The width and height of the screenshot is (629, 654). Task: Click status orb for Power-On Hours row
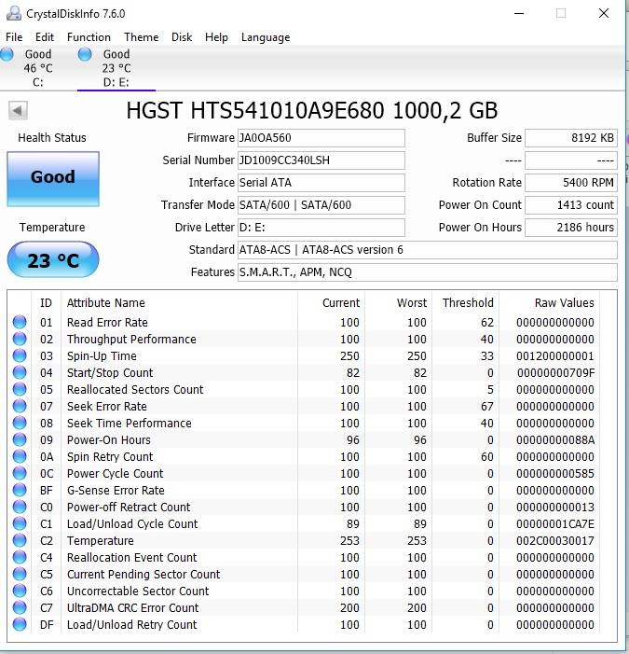(x=20, y=440)
